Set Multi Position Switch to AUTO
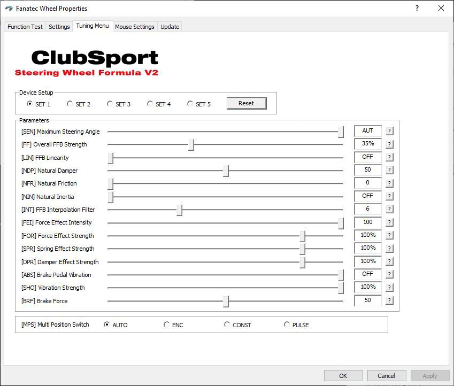The image size is (454, 386). pos(116,325)
